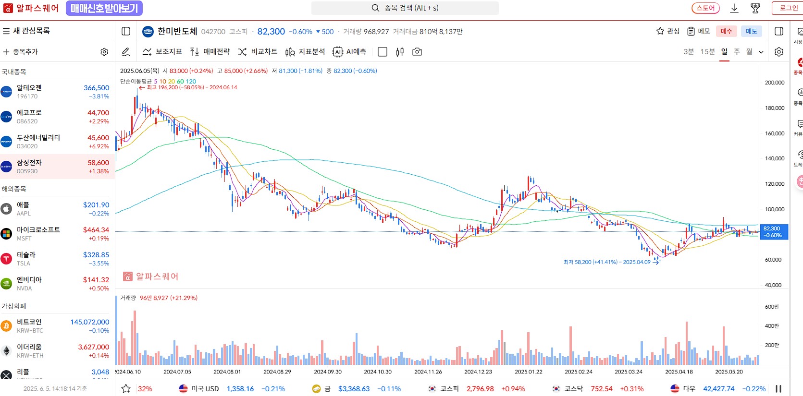This screenshot has height=396, width=803.
Task: Select the 일 daily timeframe tab
Action: [x=724, y=52]
